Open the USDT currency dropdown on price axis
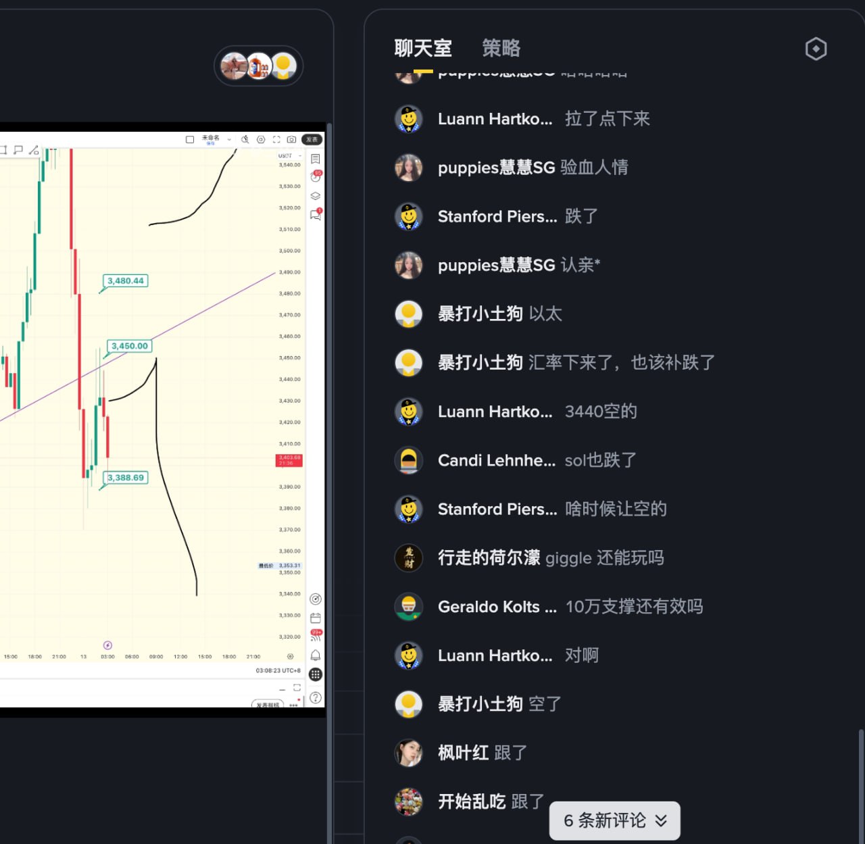The image size is (865, 844). [x=289, y=155]
